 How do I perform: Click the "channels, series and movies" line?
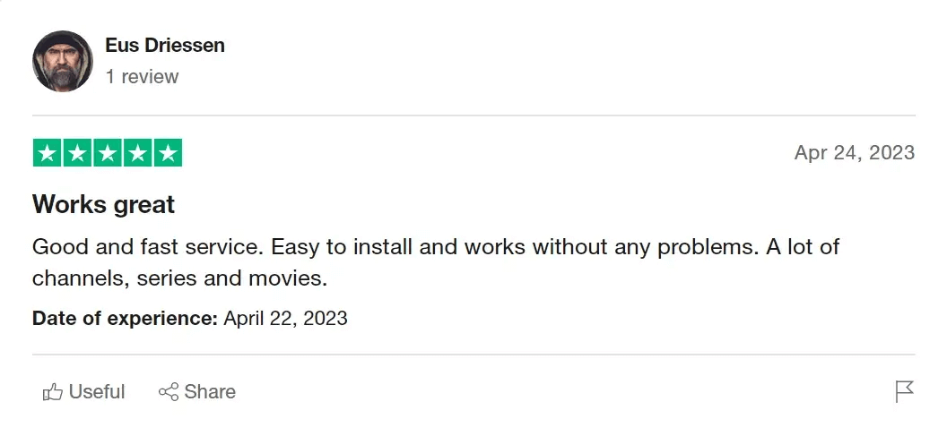pos(179,278)
